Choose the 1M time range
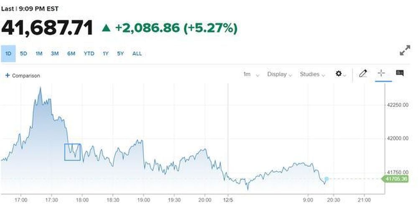Viewport: 418px width, 215px height. coord(39,54)
